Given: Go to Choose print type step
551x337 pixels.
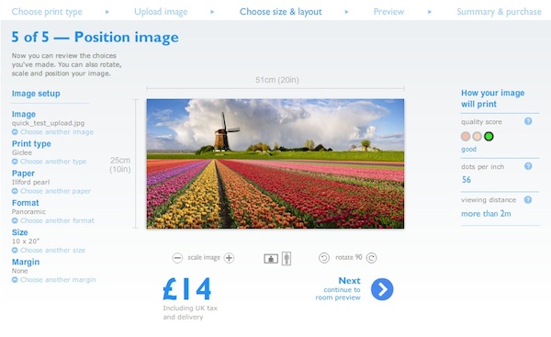Looking at the screenshot, I should [47, 12].
